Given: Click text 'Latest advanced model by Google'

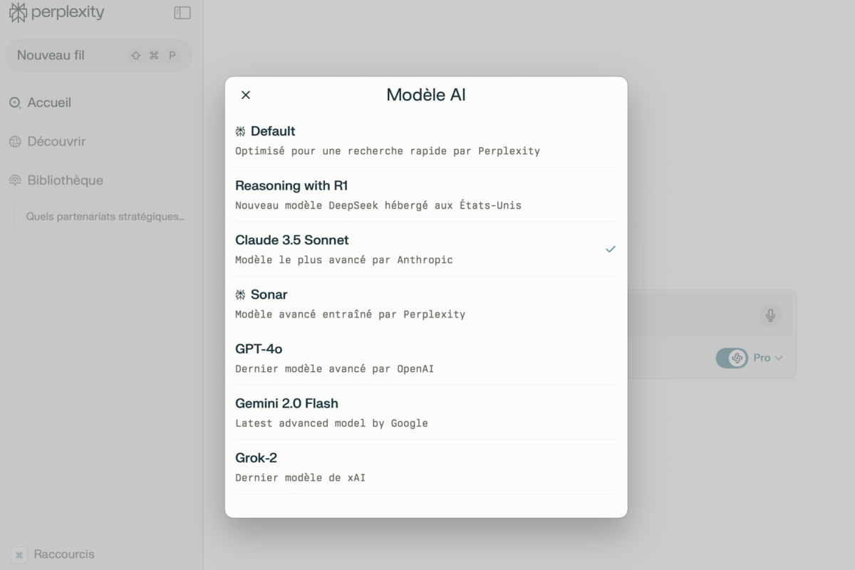Looking at the screenshot, I should 331,423.
